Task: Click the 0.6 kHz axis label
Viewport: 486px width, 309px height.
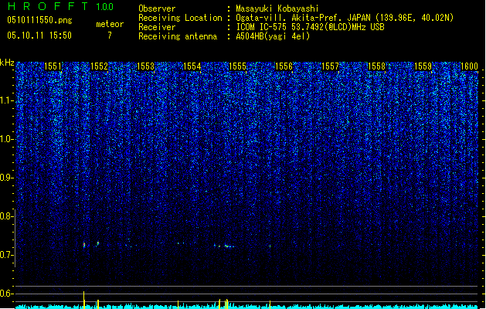Action: tap(6, 294)
